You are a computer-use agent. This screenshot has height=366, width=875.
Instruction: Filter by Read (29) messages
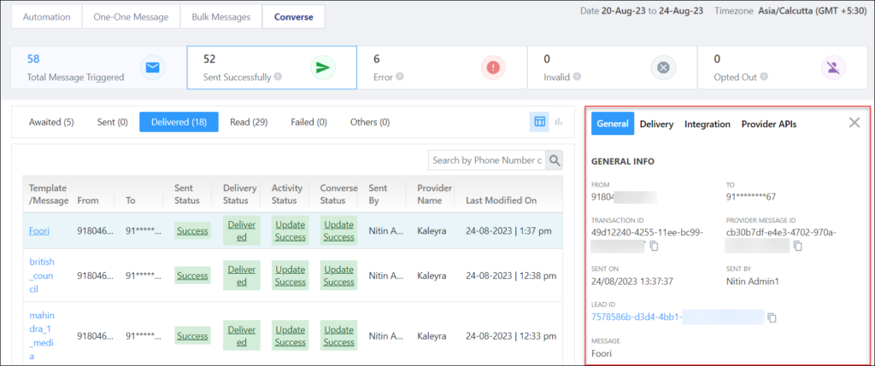(249, 122)
